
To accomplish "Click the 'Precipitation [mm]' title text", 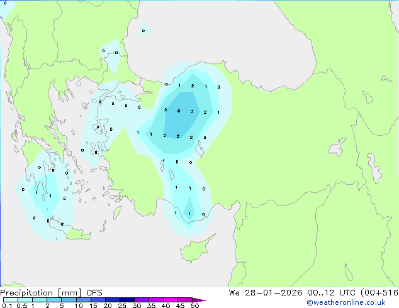I will tap(41, 293).
